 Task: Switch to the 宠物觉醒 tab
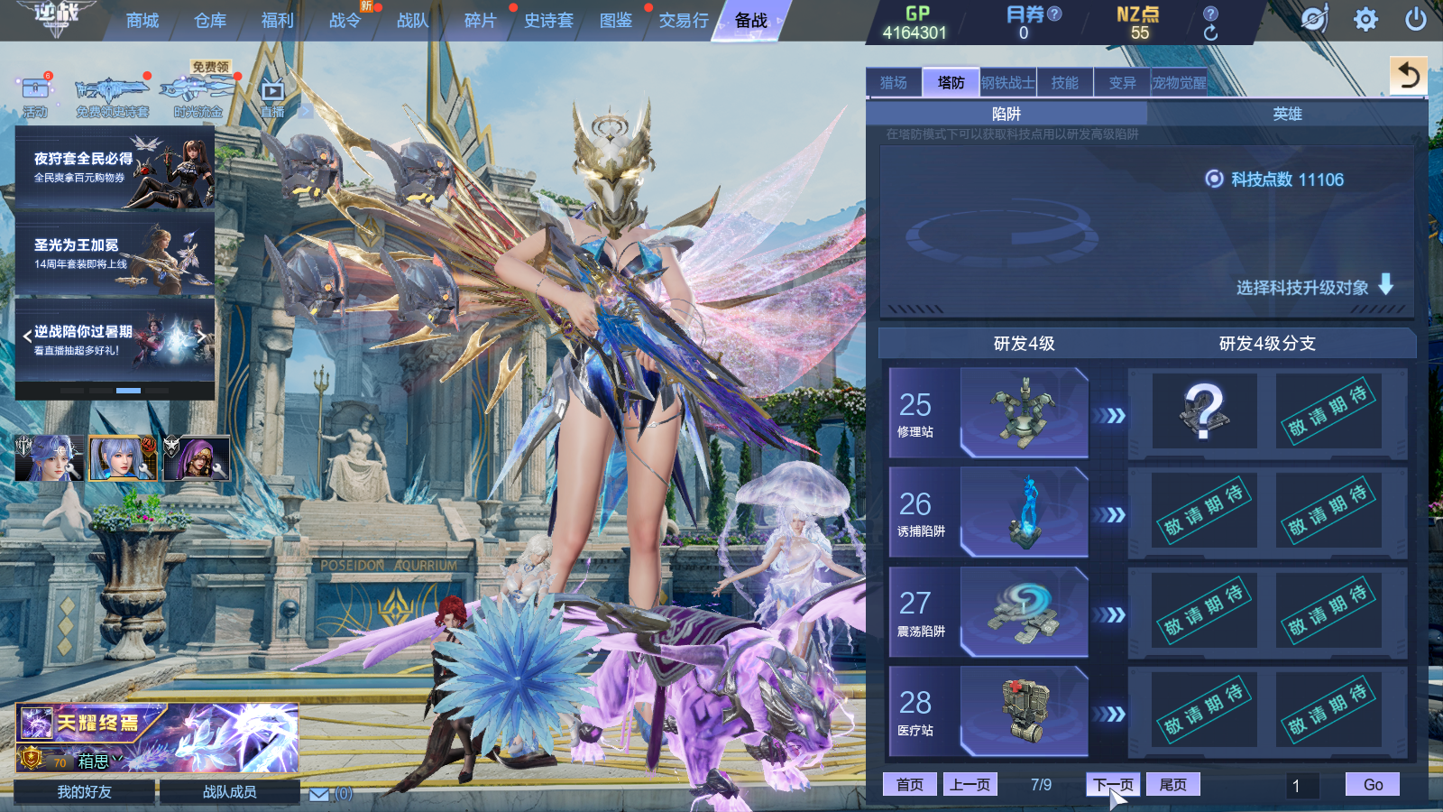pyautogui.click(x=1179, y=83)
